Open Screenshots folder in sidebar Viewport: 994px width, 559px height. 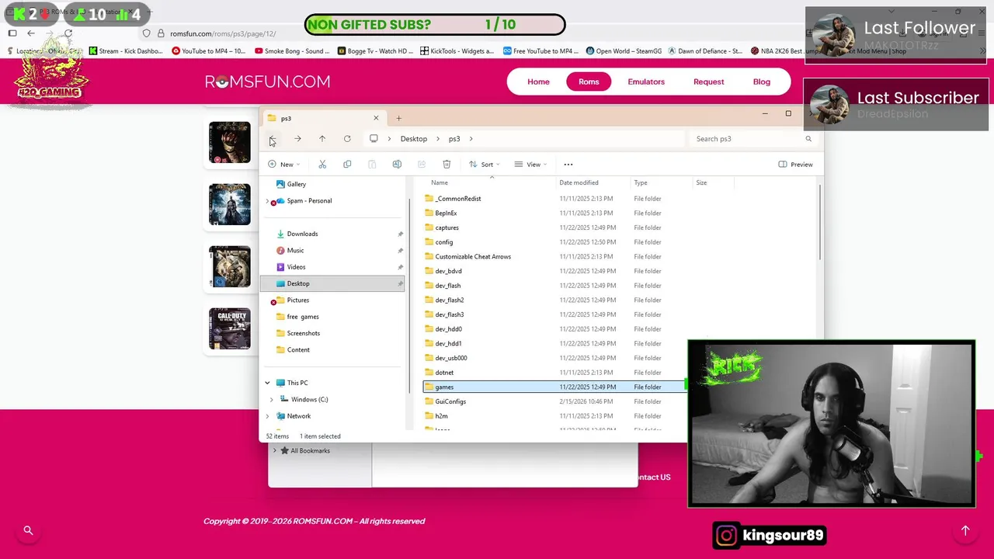point(303,333)
